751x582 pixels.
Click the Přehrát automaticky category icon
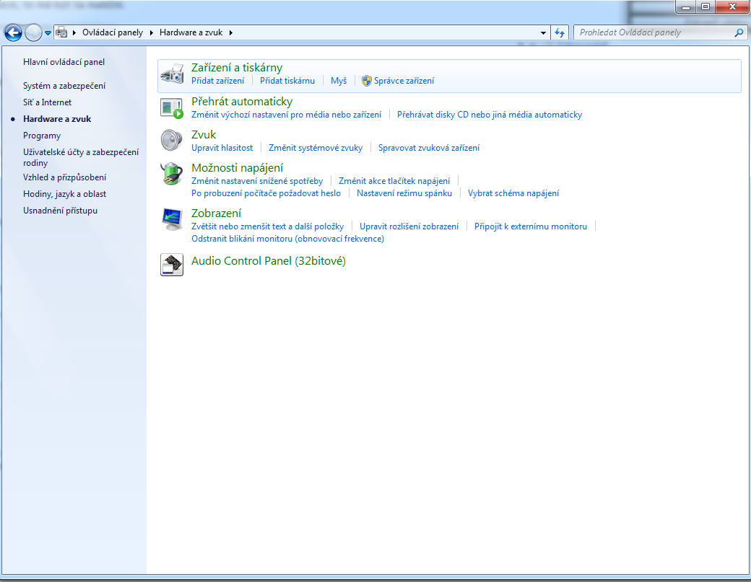click(x=172, y=108)
